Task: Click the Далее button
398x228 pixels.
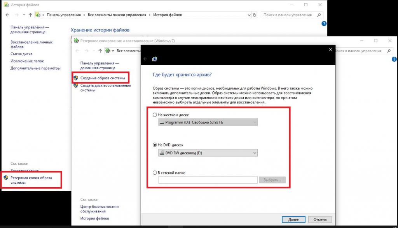Action: 293,219
